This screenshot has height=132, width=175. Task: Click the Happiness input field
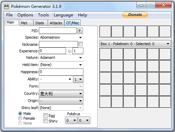pos(61,72)
